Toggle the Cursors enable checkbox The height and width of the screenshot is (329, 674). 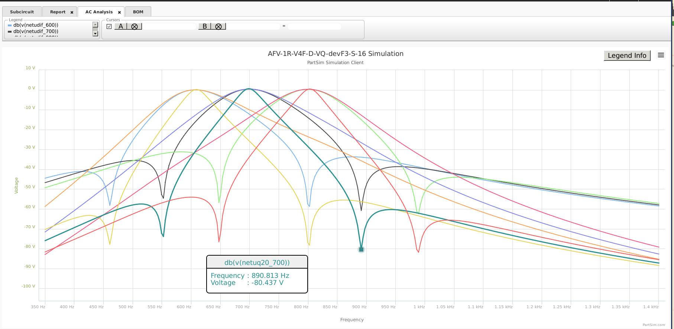tap(109, 26)
